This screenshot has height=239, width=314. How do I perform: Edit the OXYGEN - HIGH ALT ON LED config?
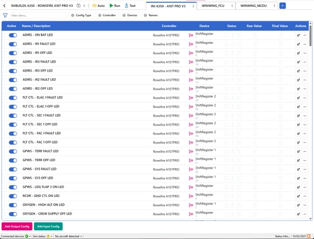click(x=298, y=205)
